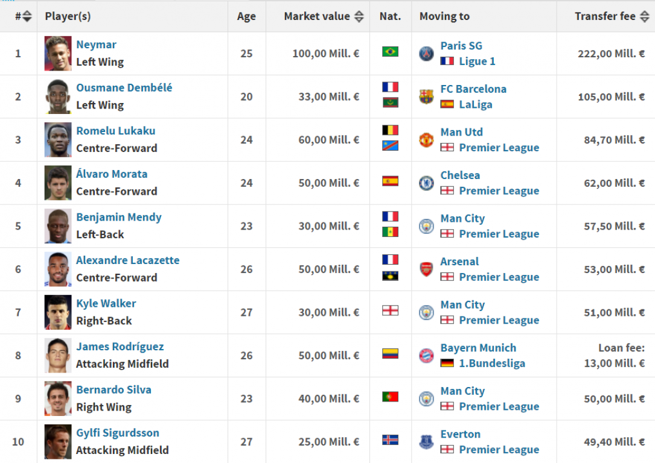
Task: Click the Everton club crest icon
Action: click(427, 442)
